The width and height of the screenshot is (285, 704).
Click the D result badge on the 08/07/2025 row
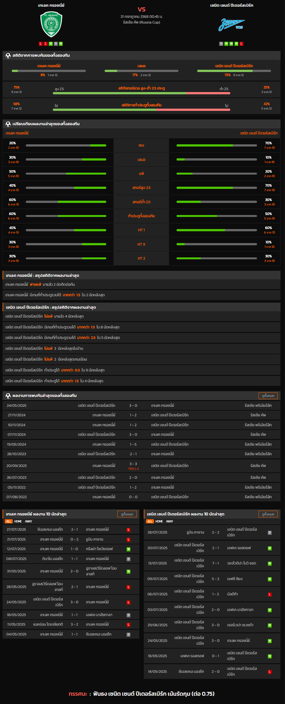[x=129, y=559]
